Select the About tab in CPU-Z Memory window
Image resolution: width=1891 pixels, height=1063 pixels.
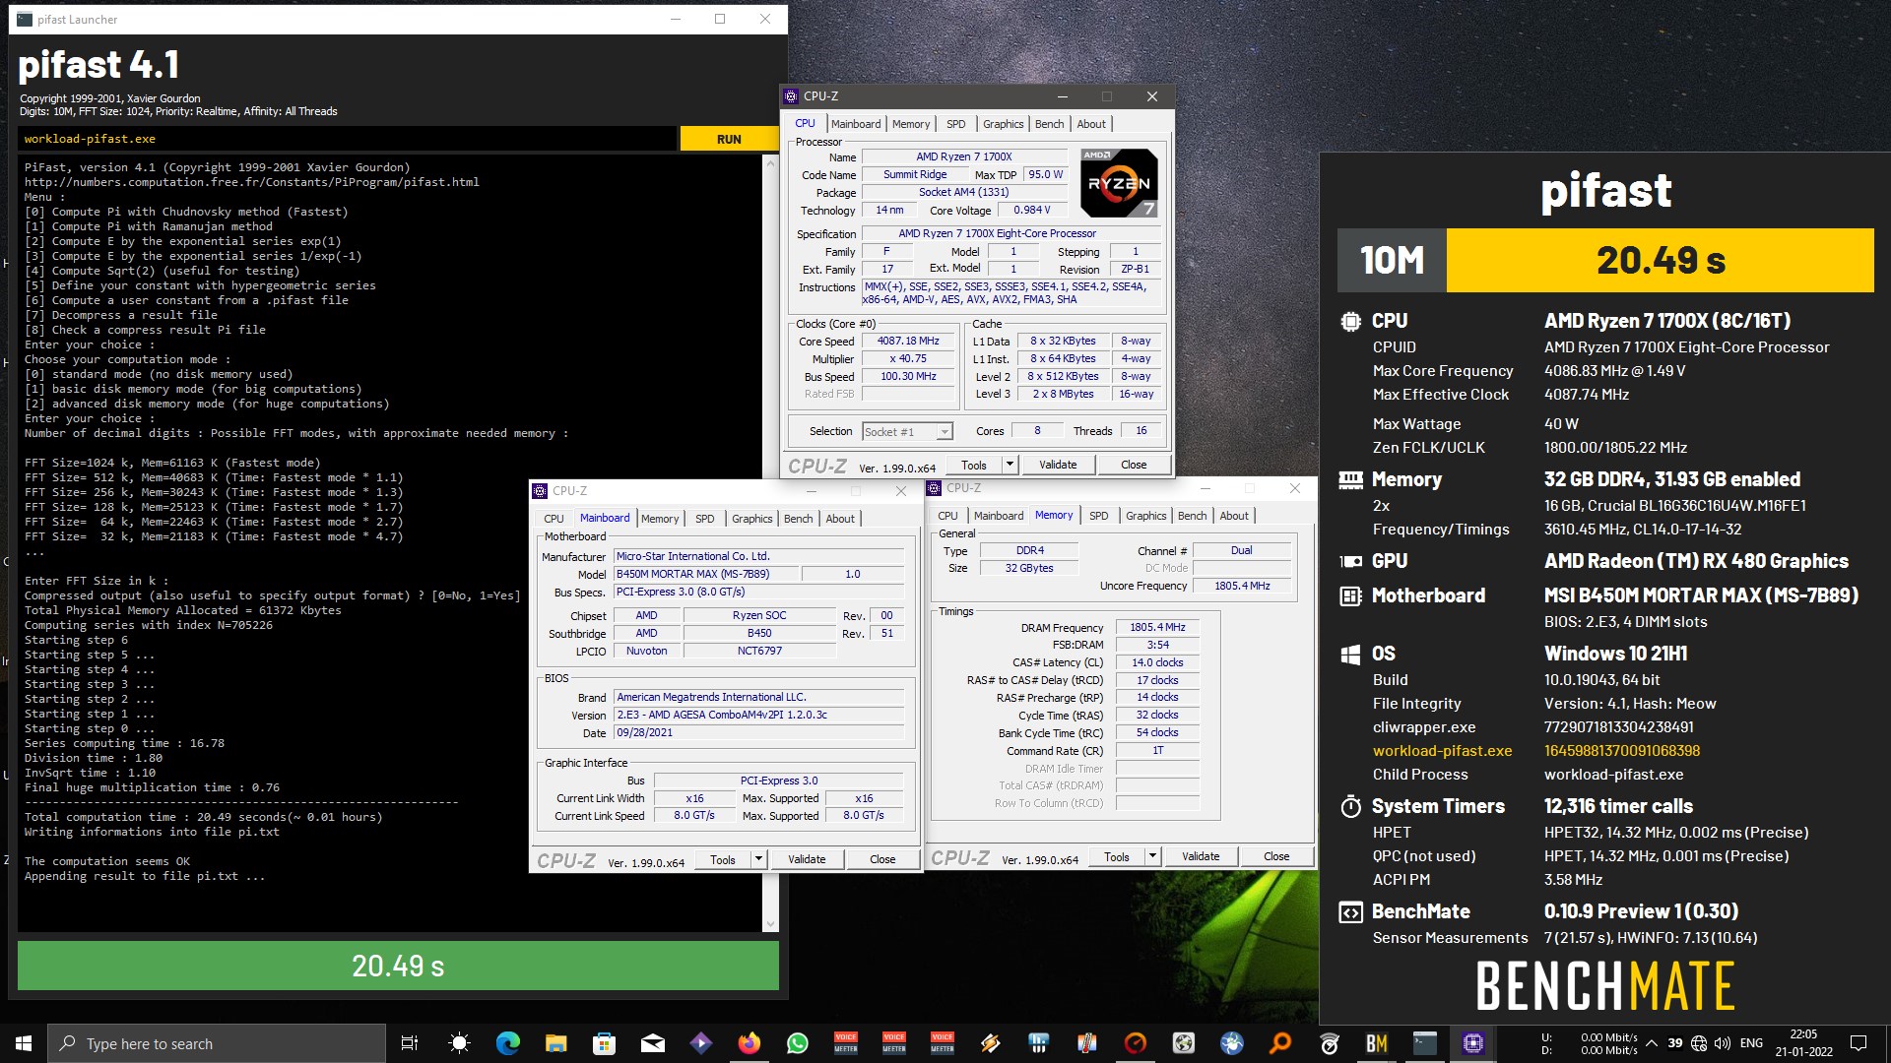point(1234,516)
